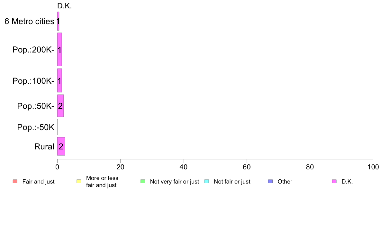Screen dimensions: 382x237
Task: Click the Pop.:-50K category label
Action: click(36, 127)
